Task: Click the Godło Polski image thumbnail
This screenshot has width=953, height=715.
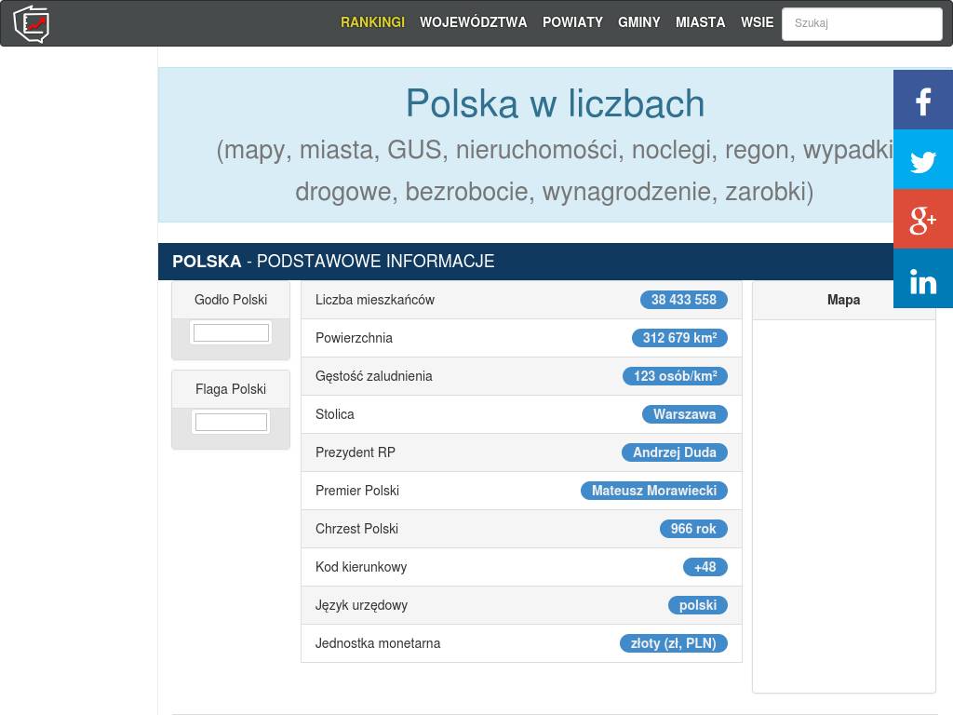Action: (231, 332)
